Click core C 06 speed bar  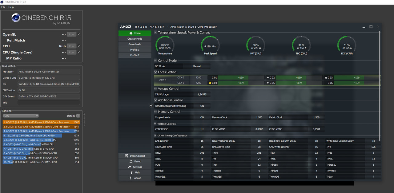click(x=357, y=83)
